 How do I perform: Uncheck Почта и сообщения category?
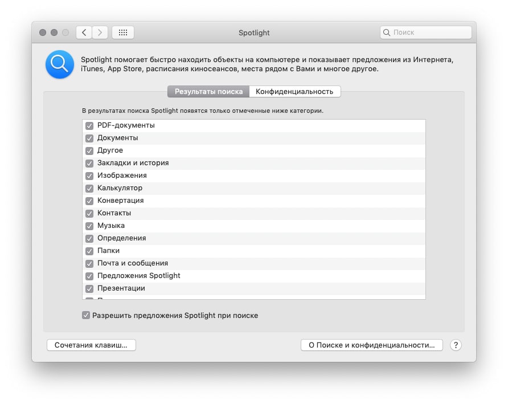coord(89,264)
